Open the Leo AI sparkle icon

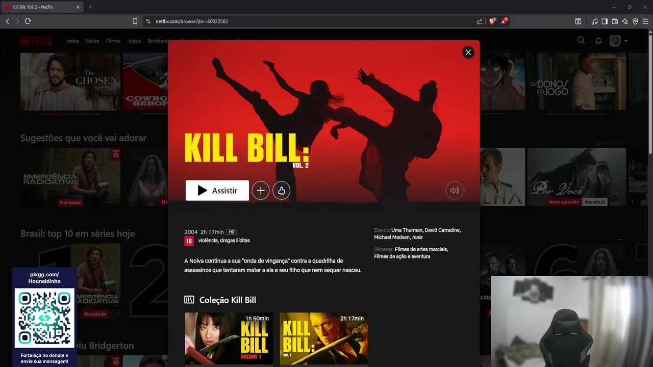[625, 21]
